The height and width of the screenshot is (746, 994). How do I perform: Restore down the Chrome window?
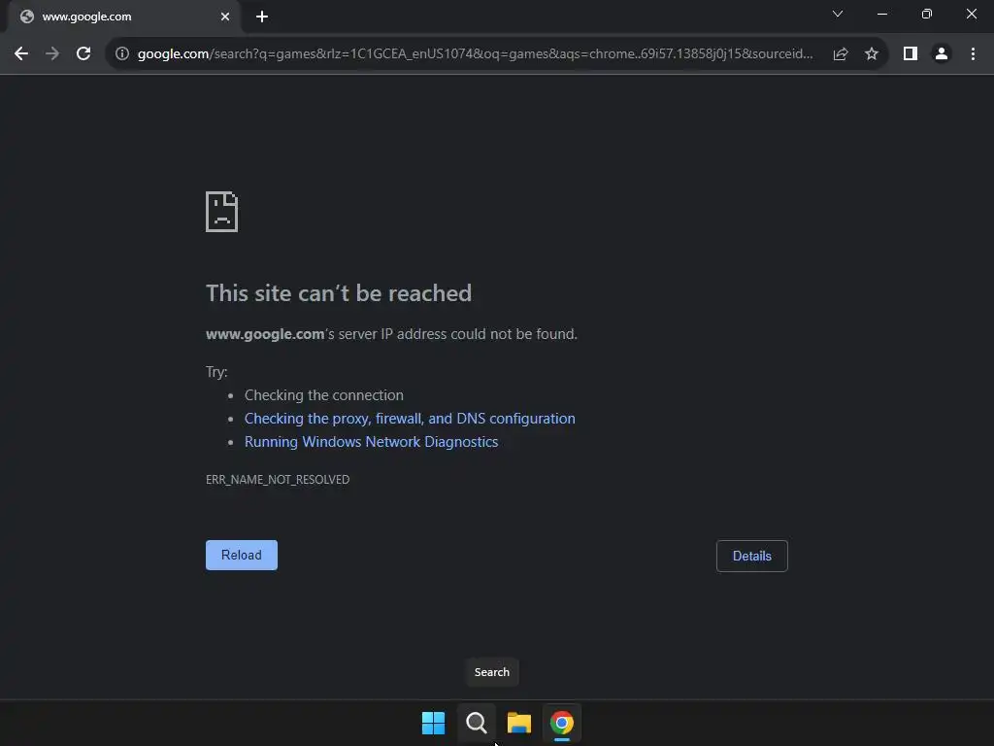pos(927,14)
